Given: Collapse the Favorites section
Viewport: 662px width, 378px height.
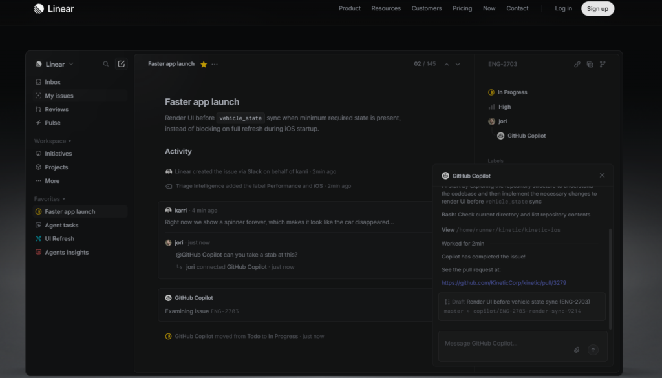Looking at the screenshot, I should coord(50,199).
